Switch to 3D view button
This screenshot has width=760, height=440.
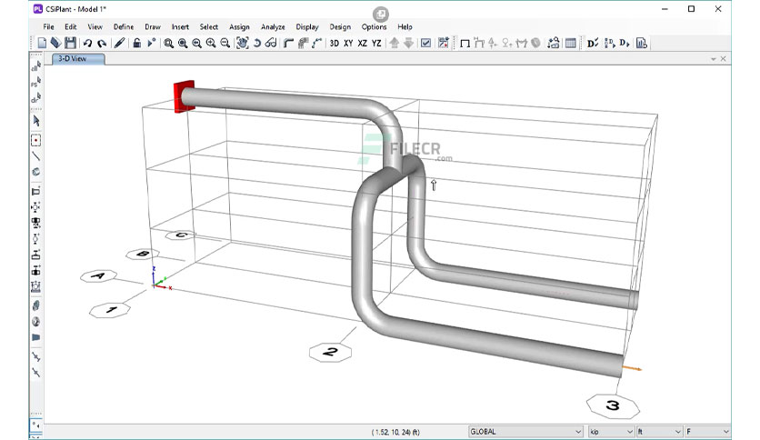334,43
